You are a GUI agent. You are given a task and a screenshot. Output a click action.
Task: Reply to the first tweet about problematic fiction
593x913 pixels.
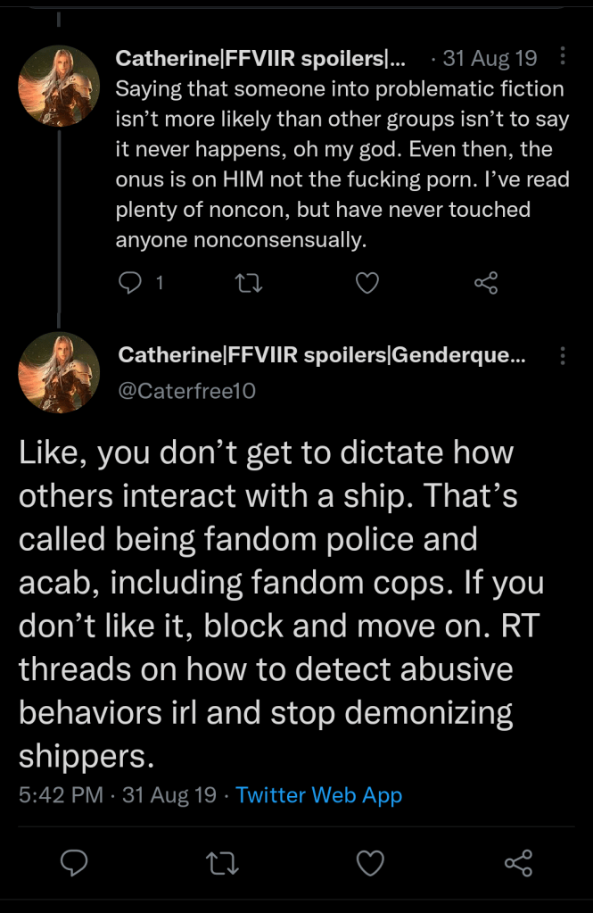(130, 284)
